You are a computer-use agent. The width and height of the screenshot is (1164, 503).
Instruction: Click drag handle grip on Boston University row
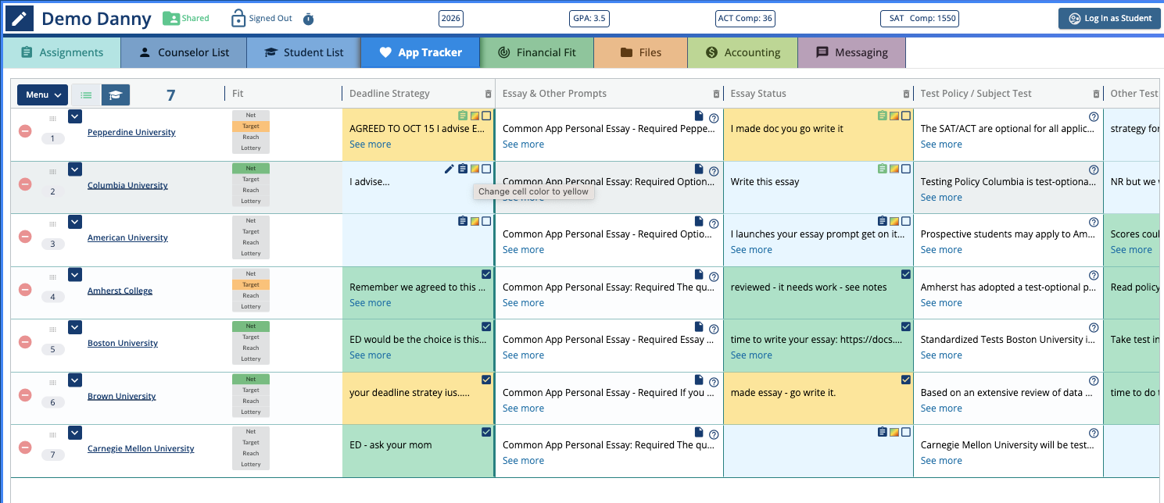(53, 329)
